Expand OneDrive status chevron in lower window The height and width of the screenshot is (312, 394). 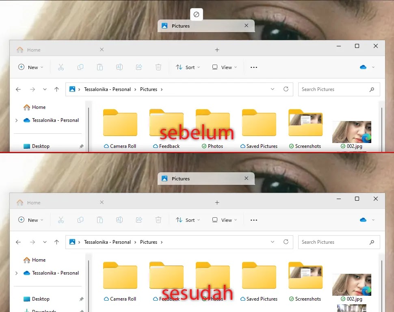click(x=373, y=220)
